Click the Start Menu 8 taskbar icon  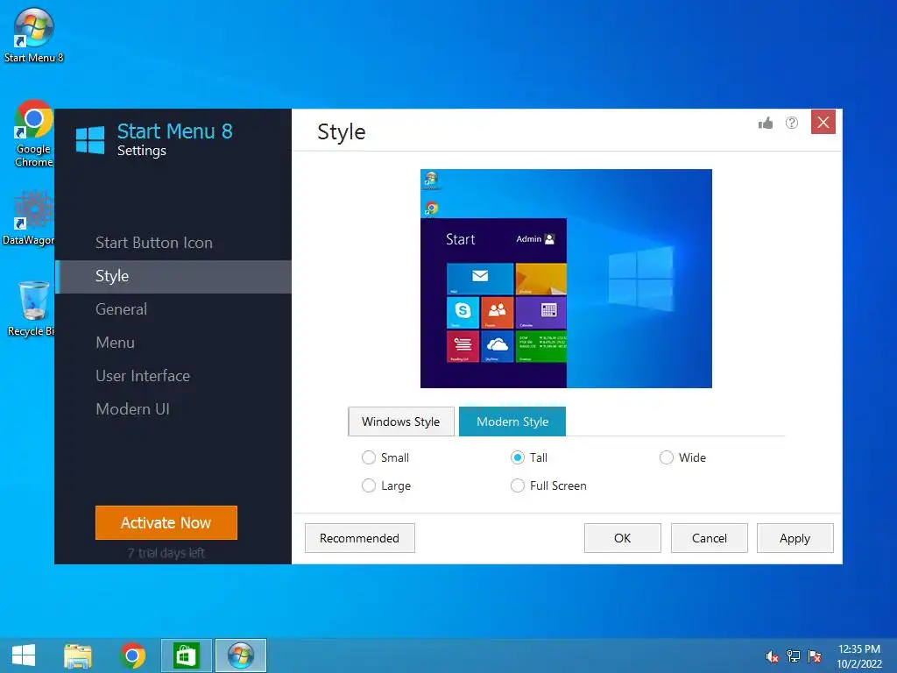(x=241, y=655)
